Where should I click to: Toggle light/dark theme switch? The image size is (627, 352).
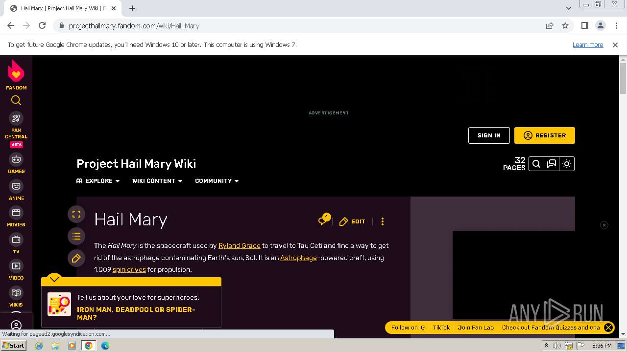point(567,164)
